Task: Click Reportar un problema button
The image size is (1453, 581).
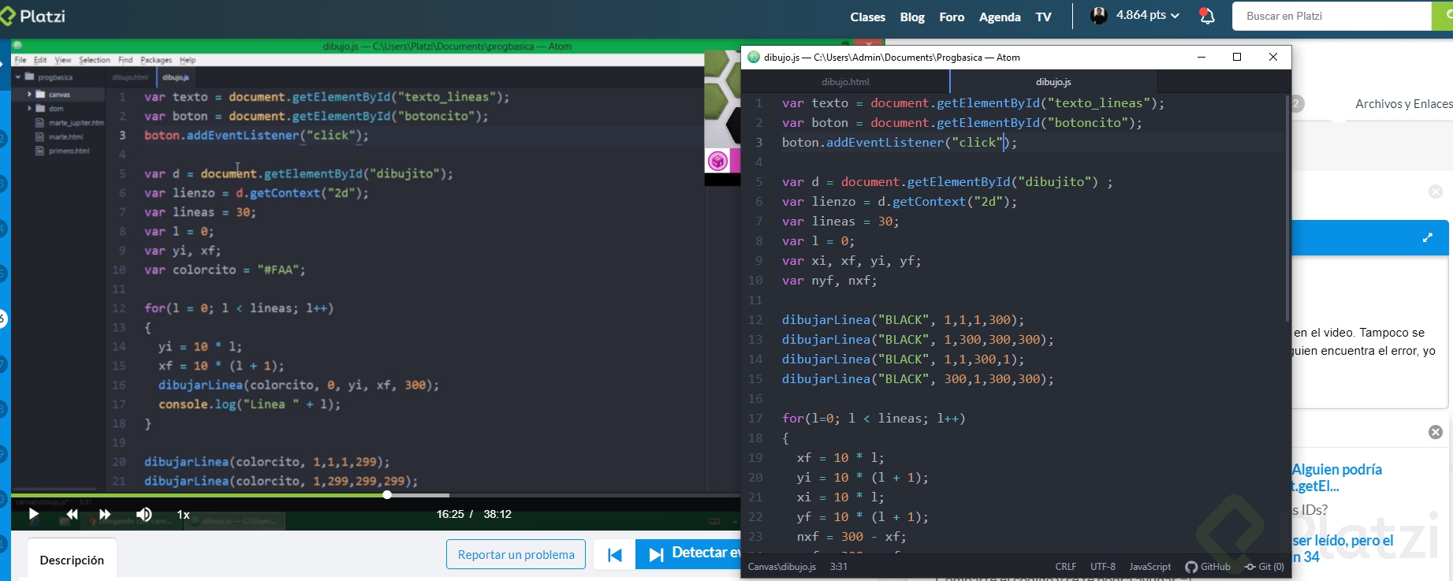Action: point(516,554)
